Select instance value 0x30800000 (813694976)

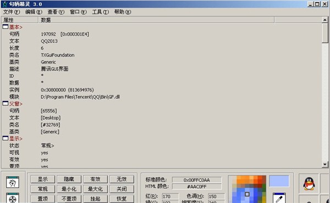coord(67,90)
